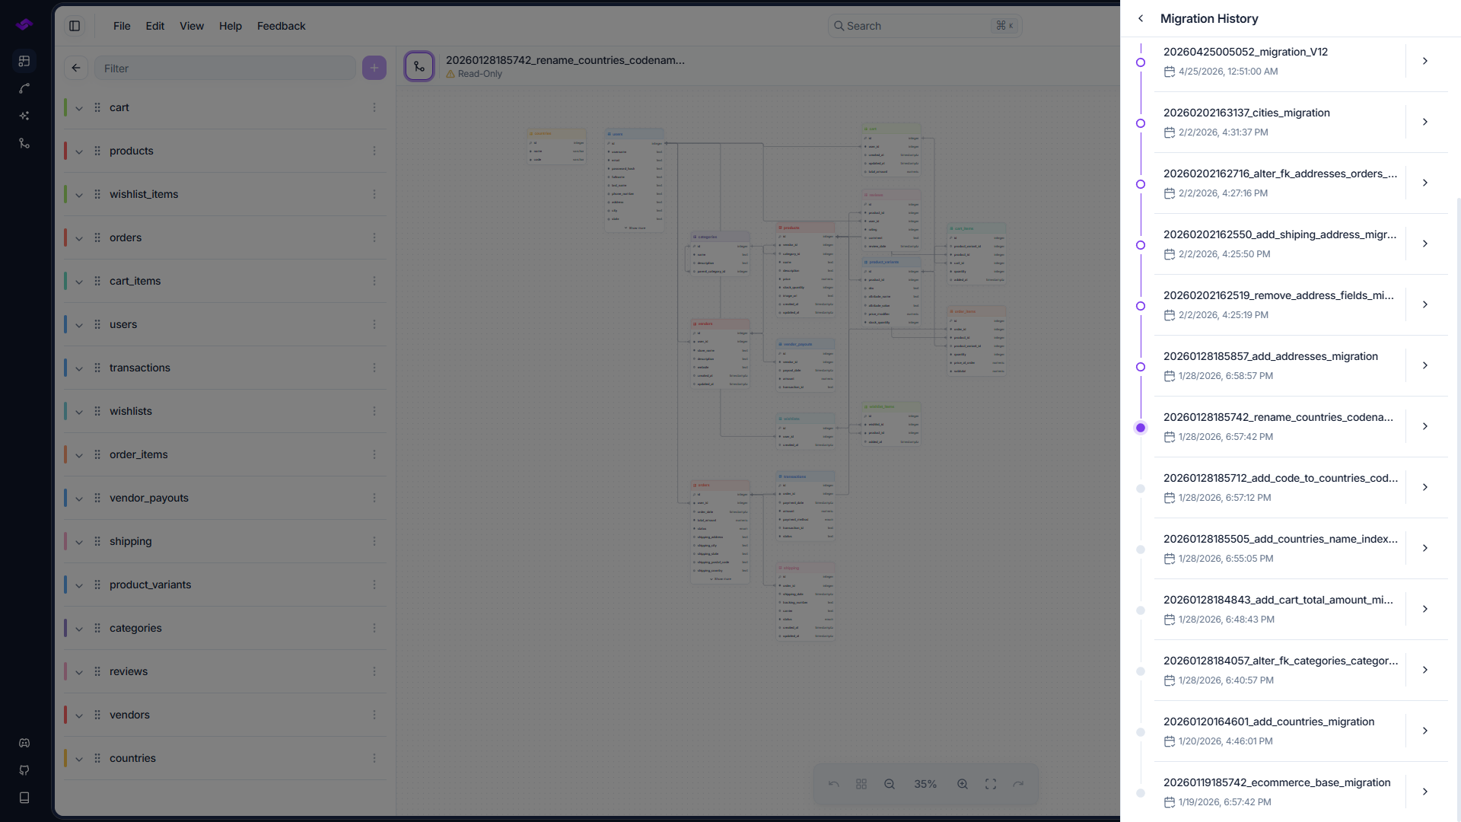Open the Feedback menu
The width and height of the screenshot is (1461, 822).
pos(282,26)
